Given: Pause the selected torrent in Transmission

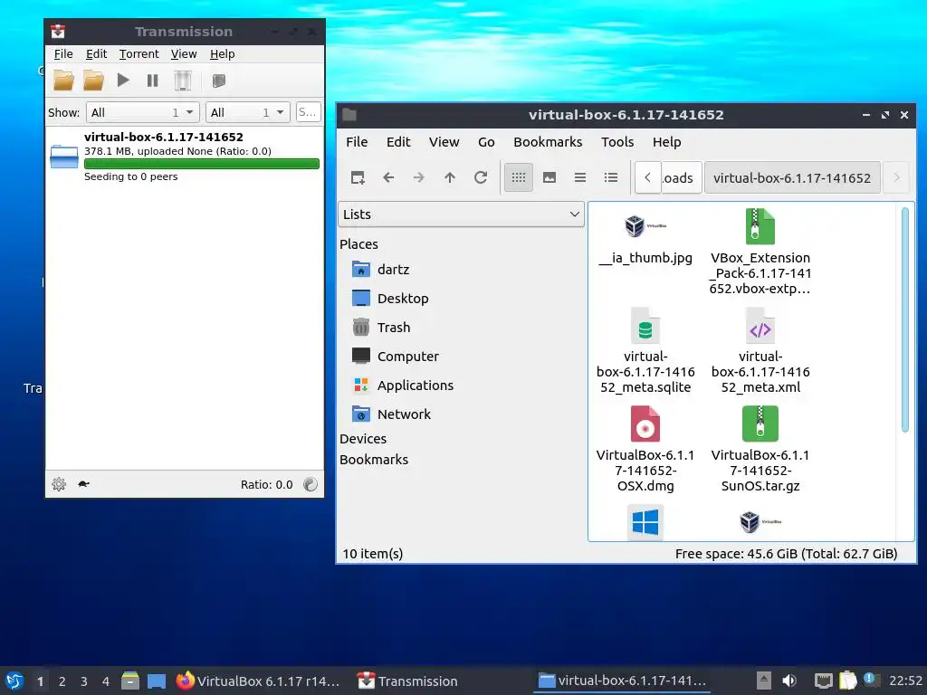Looking at the screenshot, I should pyautogui.click(x=152, y=81).
